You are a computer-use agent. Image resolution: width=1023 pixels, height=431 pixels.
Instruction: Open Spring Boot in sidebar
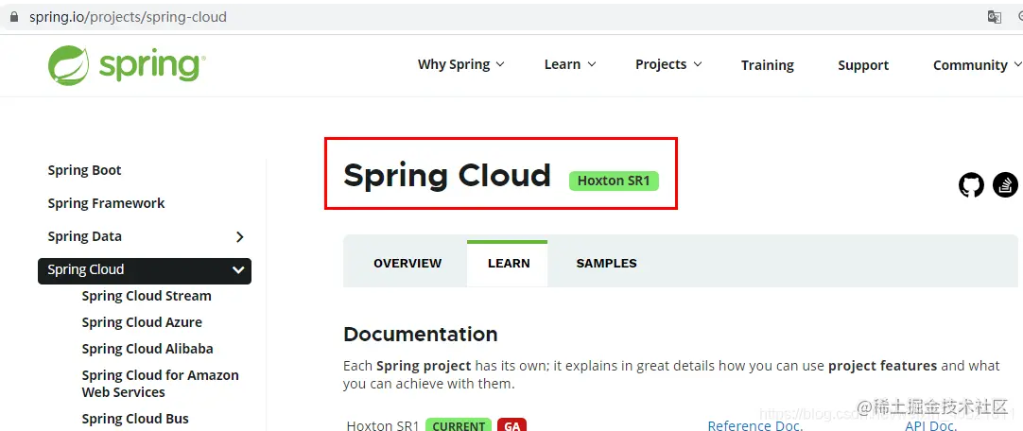point(84,170)
